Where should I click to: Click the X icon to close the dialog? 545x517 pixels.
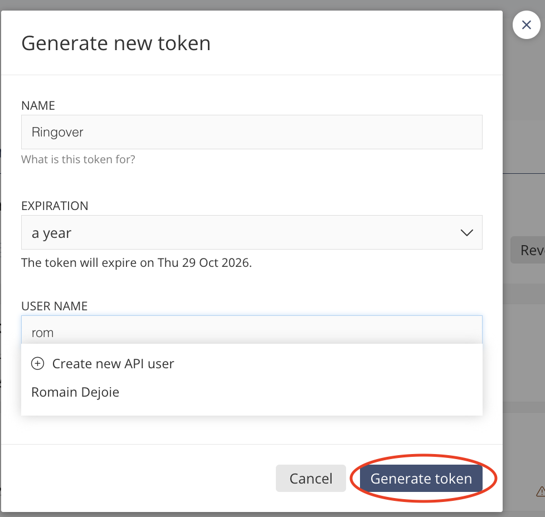pyautogui.click(x=526, y=25)
